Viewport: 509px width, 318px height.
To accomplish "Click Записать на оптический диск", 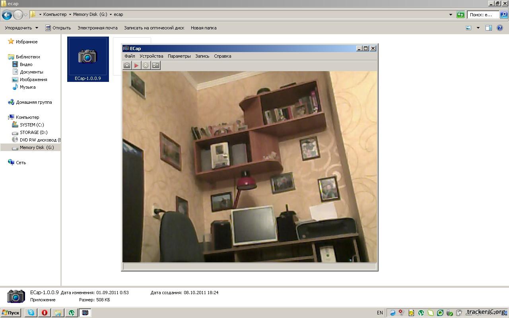I will [154, 28].
